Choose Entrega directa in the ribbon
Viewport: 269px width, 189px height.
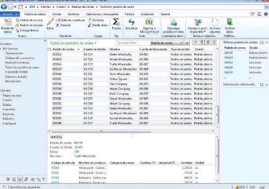(27, 31)
